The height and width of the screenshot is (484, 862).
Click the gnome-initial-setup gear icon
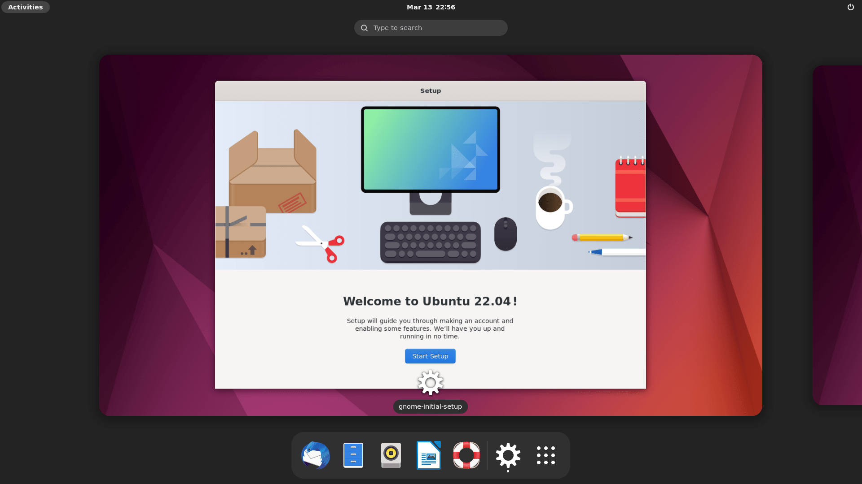[x=430, y=383]
